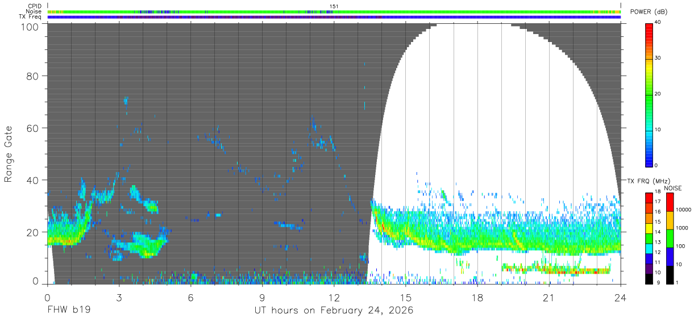The width and height of the screenshot is (698, 322).
Task: Click the 30 tick on the POWER colorbar
Action: [x=658, y=58]
